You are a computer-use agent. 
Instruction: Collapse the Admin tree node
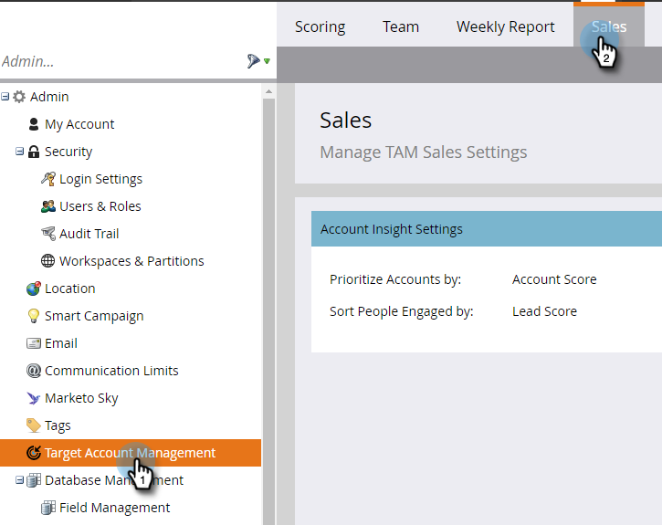[x=5, y=97]
